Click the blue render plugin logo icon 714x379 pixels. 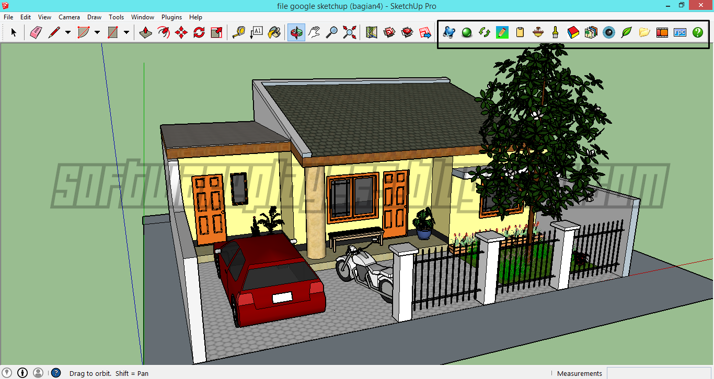tap(449, 32)
